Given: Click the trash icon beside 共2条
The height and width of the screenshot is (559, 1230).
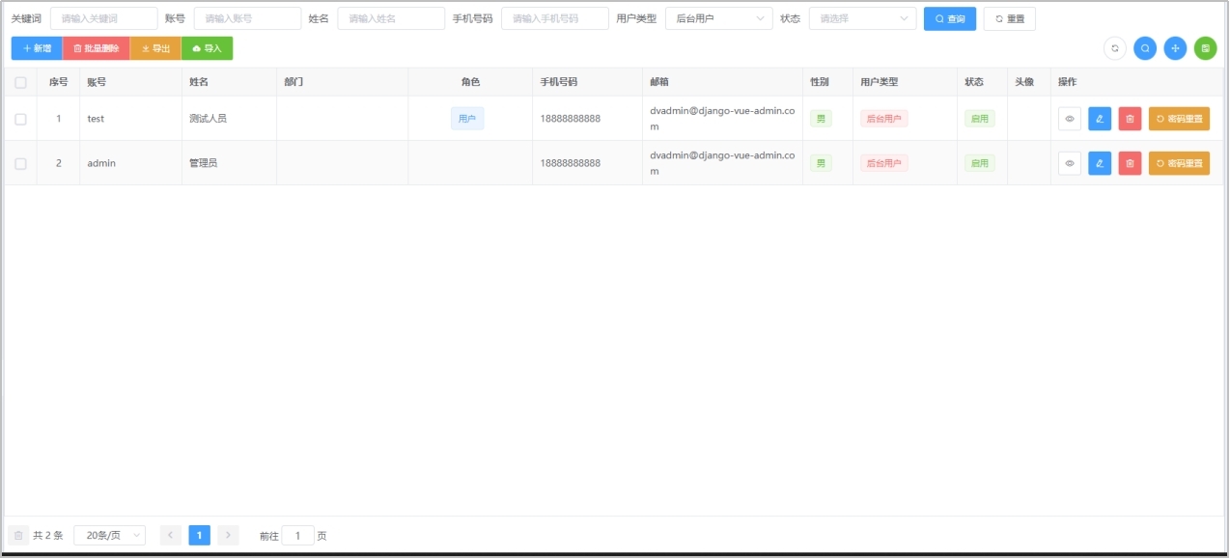Looking at the screenshot, I should coord(19,535).
